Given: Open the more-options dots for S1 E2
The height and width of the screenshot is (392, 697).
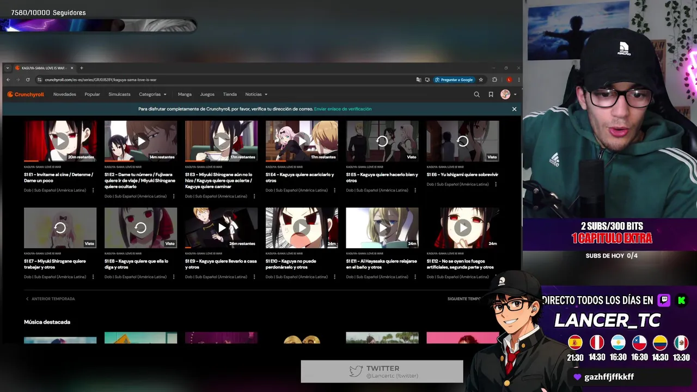Looking at the screenshot, I should [174, 197].
